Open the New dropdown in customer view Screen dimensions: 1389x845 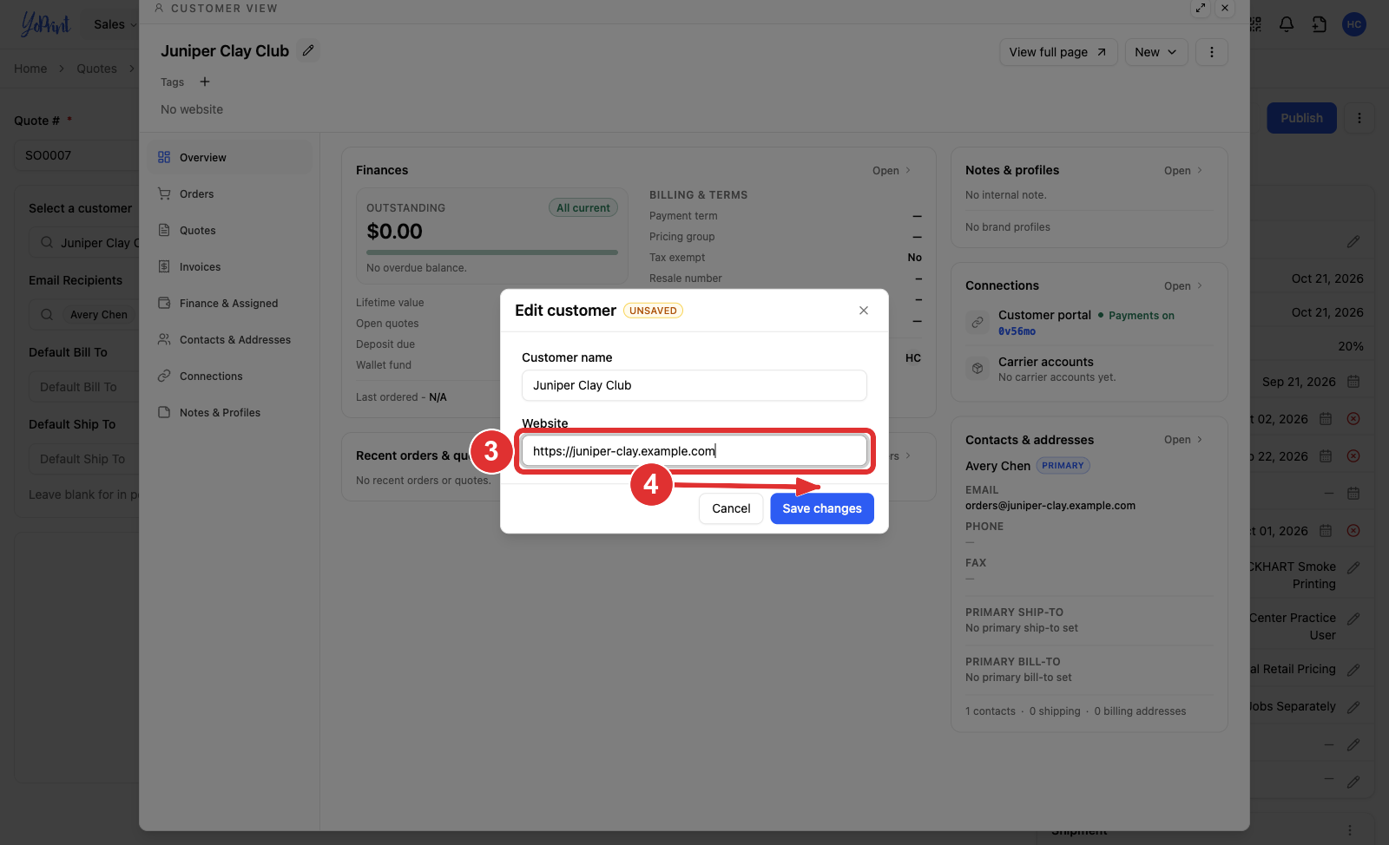point(1156,52)
